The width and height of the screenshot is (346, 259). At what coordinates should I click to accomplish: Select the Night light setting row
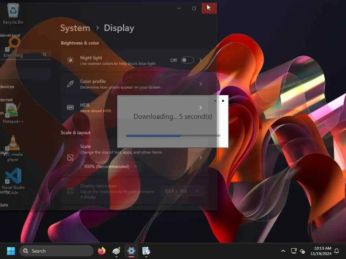click(134, 60)
